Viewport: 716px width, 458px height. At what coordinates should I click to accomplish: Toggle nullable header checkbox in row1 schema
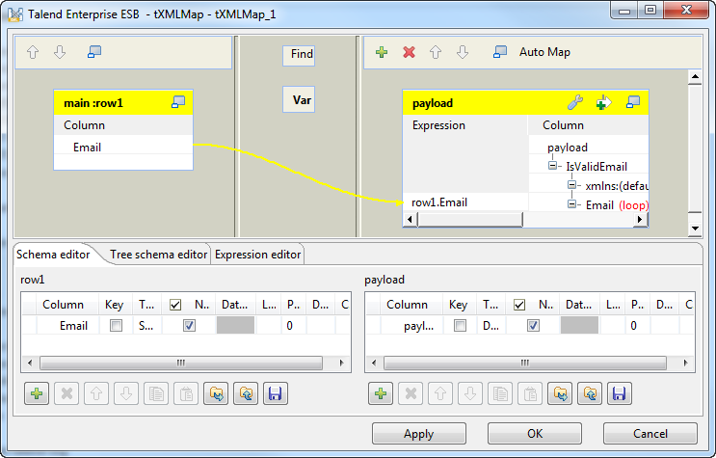click(175, 305)
